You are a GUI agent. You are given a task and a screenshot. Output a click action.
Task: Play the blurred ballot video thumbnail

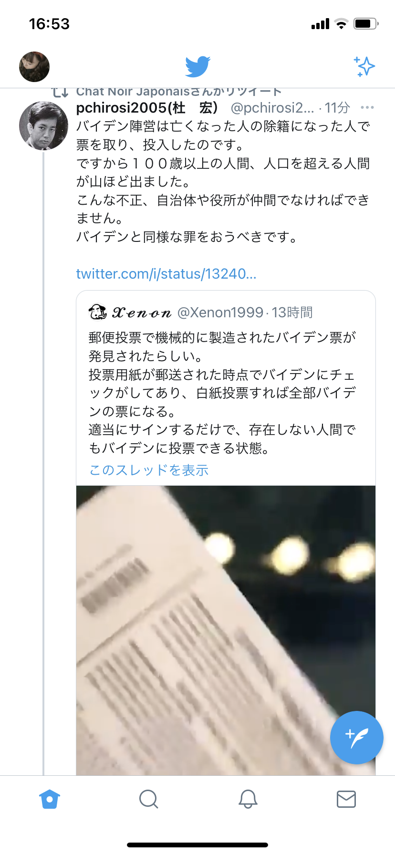pos(226,630)
